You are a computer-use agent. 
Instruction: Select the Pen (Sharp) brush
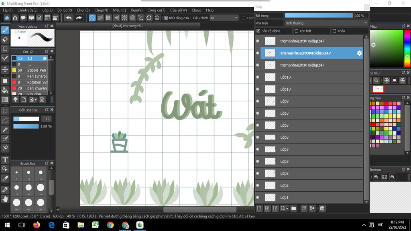tap(29, 76)
